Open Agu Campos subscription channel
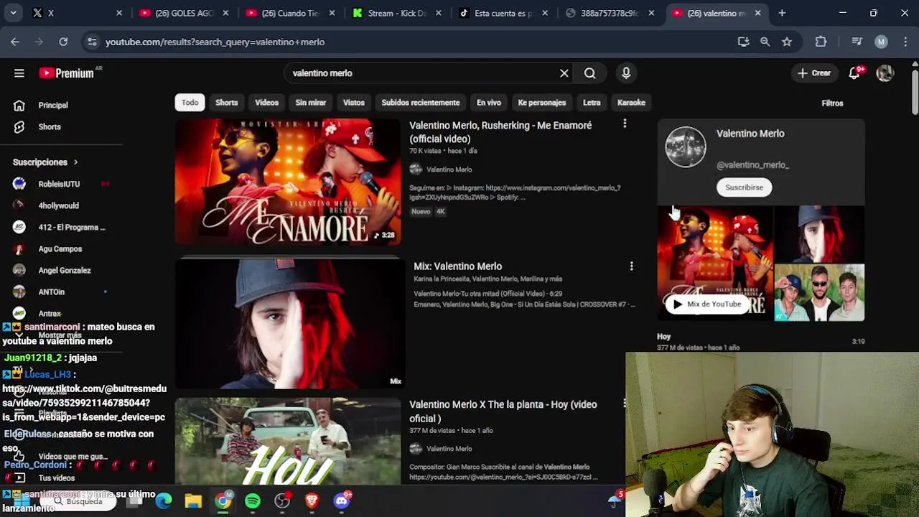The height and width of the screenshot is (517, 919). click(x=61, y=249)
